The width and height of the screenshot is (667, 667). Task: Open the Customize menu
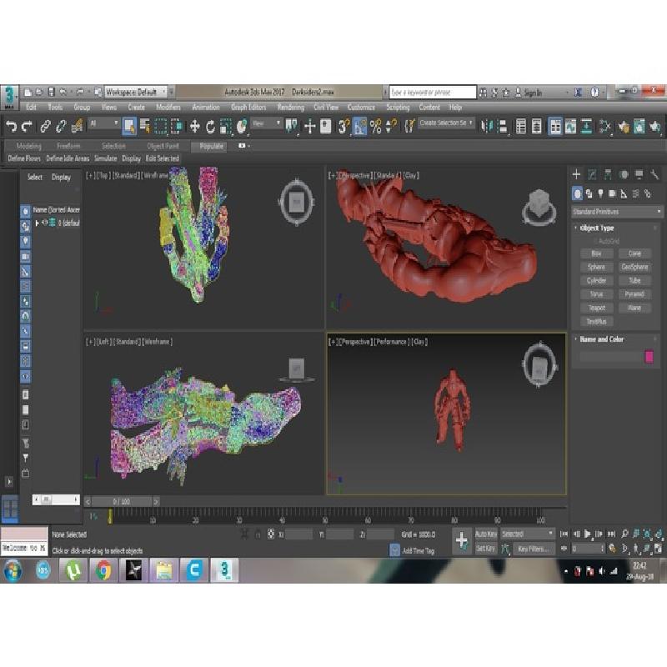tap(361, 108)
